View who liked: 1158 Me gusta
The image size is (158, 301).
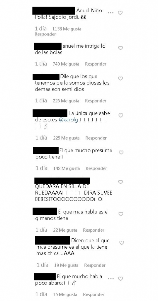tap(67, 29)
